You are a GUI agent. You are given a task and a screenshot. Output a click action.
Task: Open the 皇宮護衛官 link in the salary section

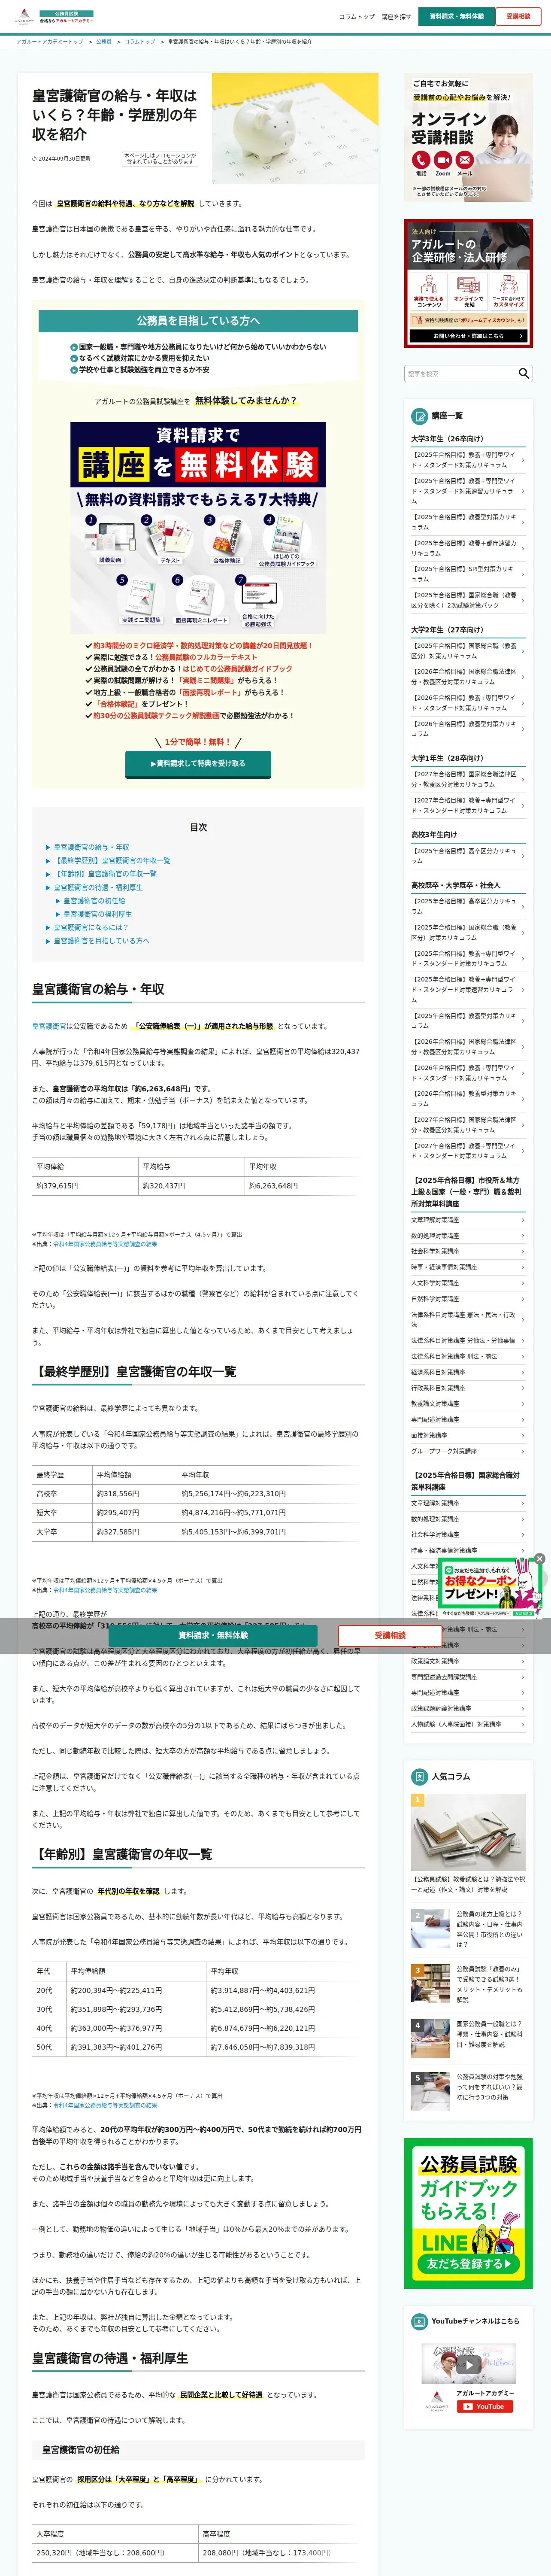coord(48,1026)
